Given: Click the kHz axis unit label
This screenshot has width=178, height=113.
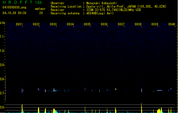Looking at the screenshot, I should 3,23.
